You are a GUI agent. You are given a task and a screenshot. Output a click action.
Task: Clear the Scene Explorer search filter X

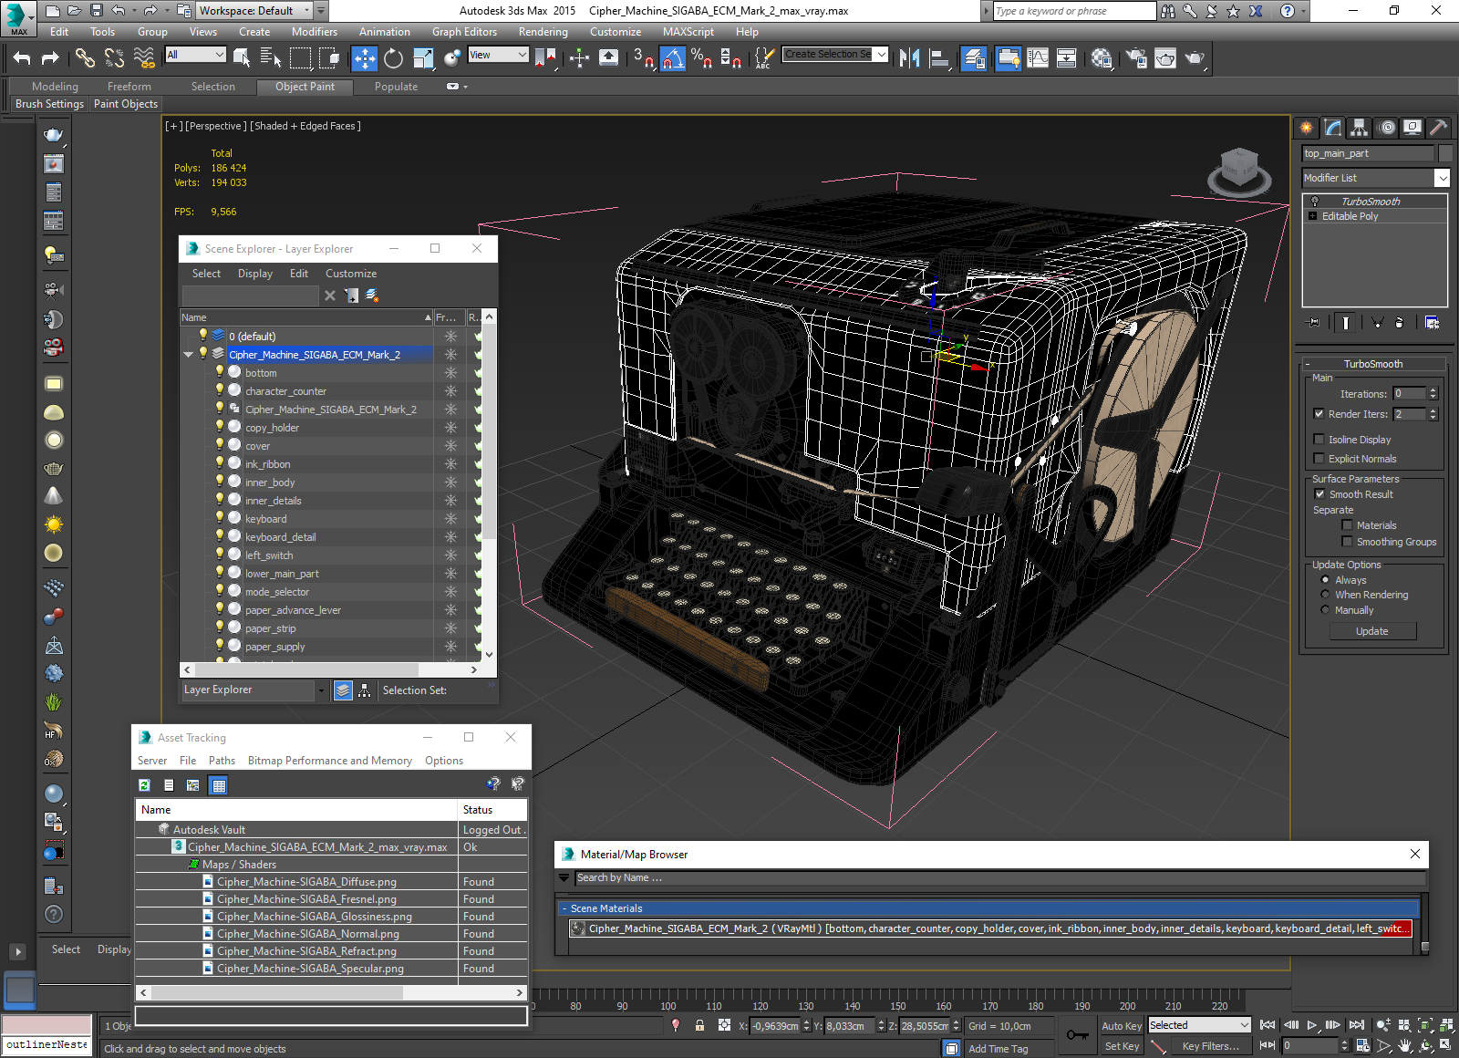click(330, 296)
